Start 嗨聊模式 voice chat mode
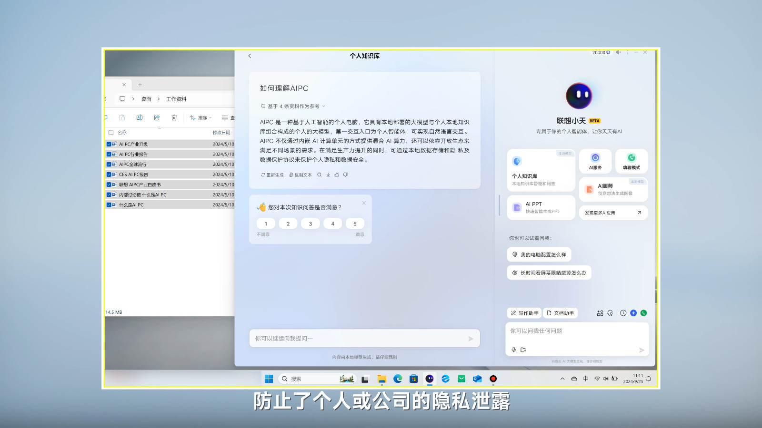The width and height of the screenshot is (762, 428). click(632, 161)
